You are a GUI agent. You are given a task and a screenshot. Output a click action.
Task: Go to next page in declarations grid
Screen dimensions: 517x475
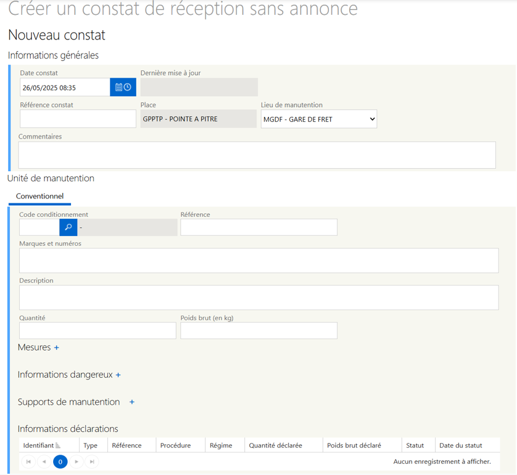[x=77, y=461]
